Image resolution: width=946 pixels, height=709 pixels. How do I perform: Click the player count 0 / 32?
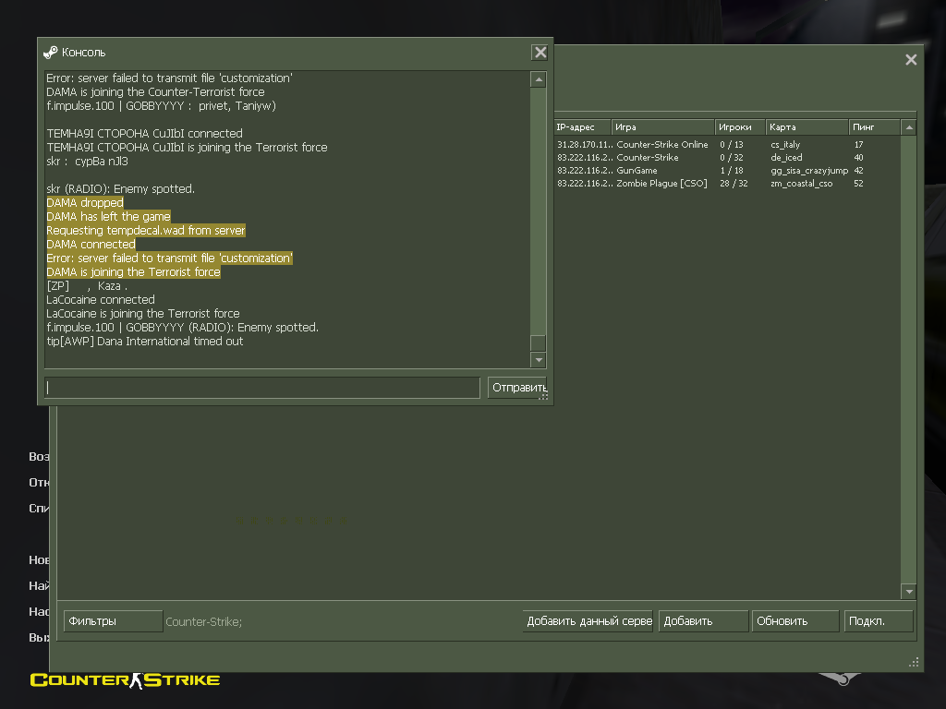click(x=732, y=157)
